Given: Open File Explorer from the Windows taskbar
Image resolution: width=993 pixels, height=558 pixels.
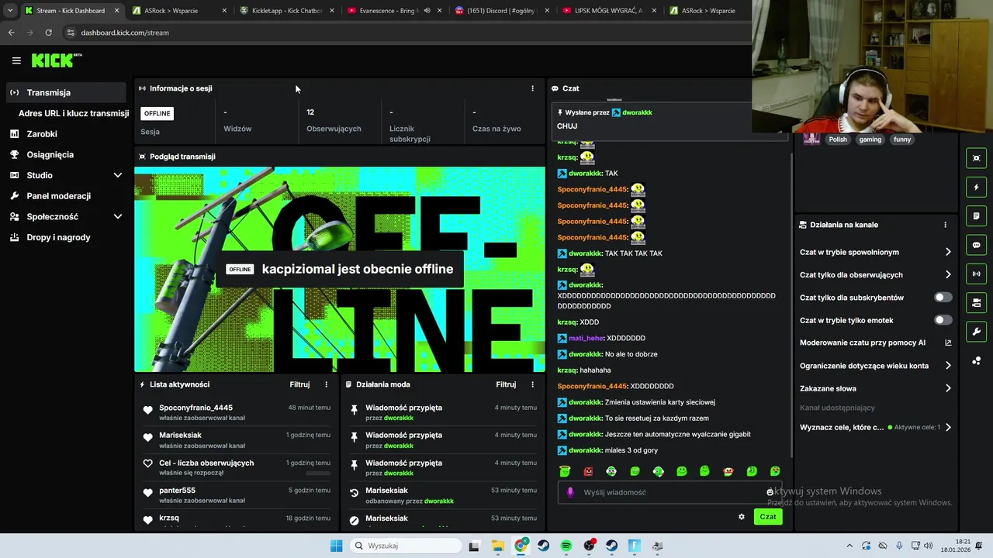Looking at the screenshot, I should (x=497, y=546).
